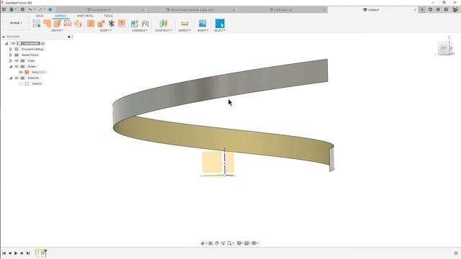
Task: Click the Construct plane icon
Action: [x=164, y=24]
